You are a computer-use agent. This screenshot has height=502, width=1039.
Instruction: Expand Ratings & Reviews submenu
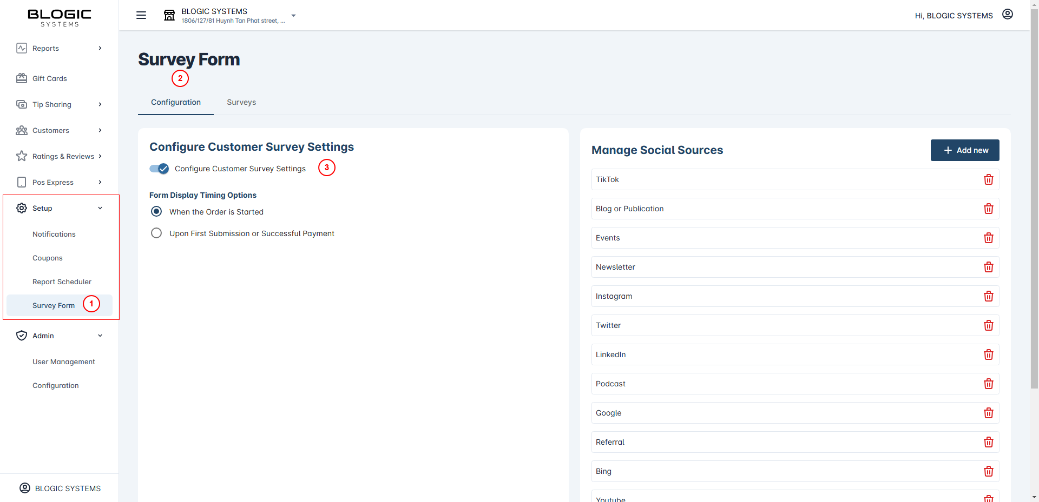[100, 156]
